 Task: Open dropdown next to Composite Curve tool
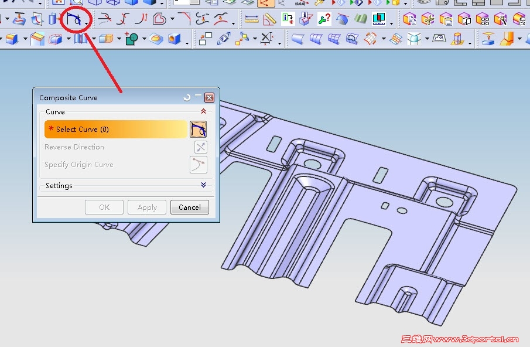coord(87,23)
